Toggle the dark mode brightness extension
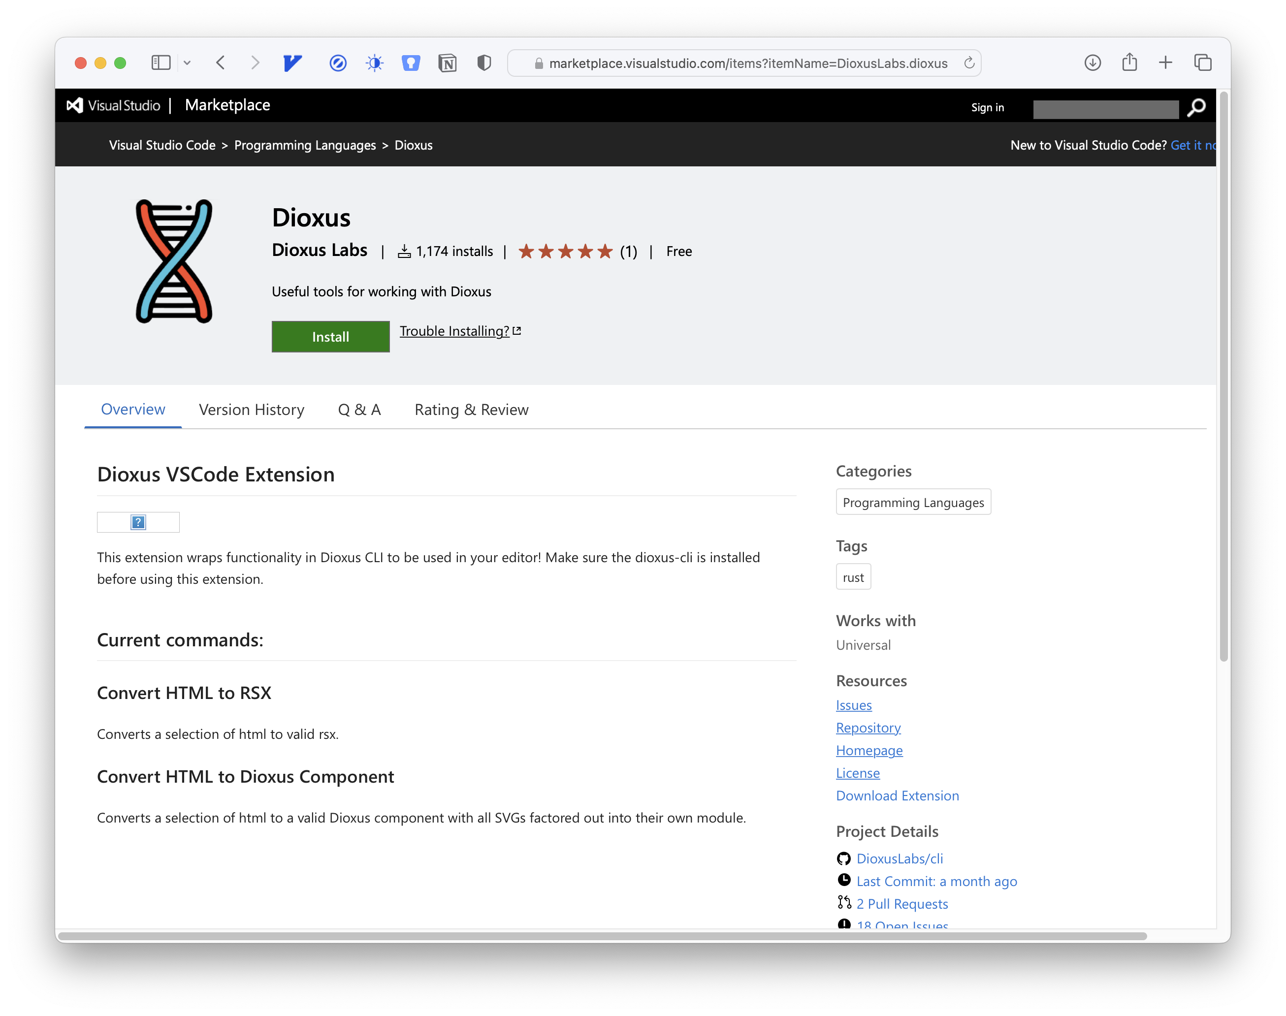The image size is (1286, 1016). pyautogui.click(x=374, y=63)
